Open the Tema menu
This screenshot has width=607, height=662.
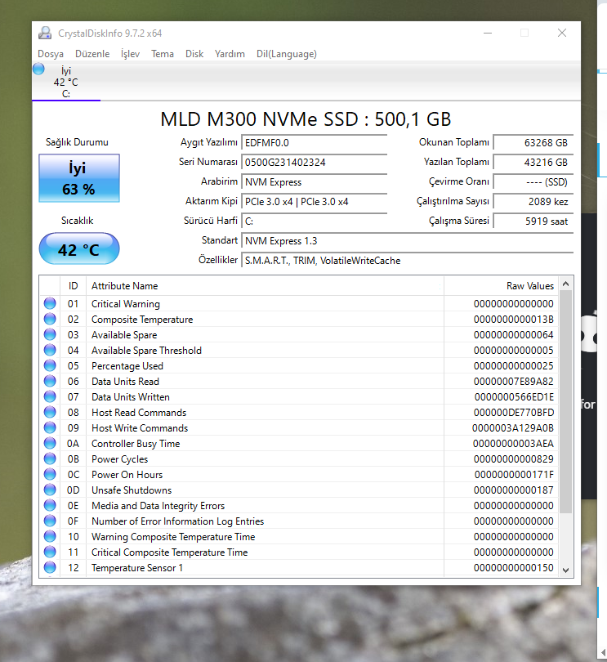pyautogui.click(x=163, y=54)
